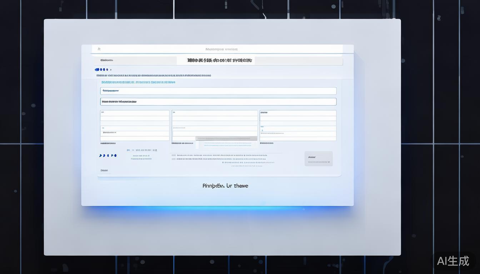Toggle the second gray checkbox in the text list
The image size is (480, 274).
tap(174, 159)
